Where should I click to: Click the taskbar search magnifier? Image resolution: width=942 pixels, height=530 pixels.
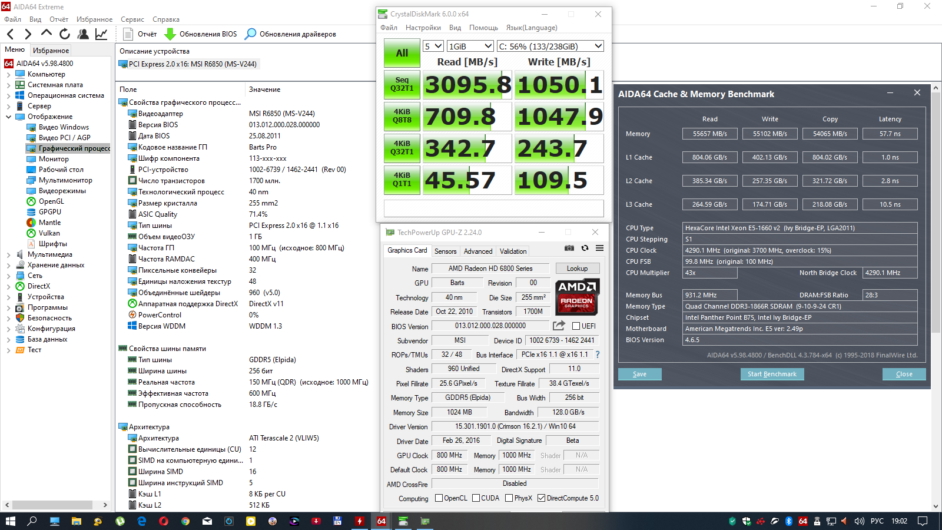[32, 521]
